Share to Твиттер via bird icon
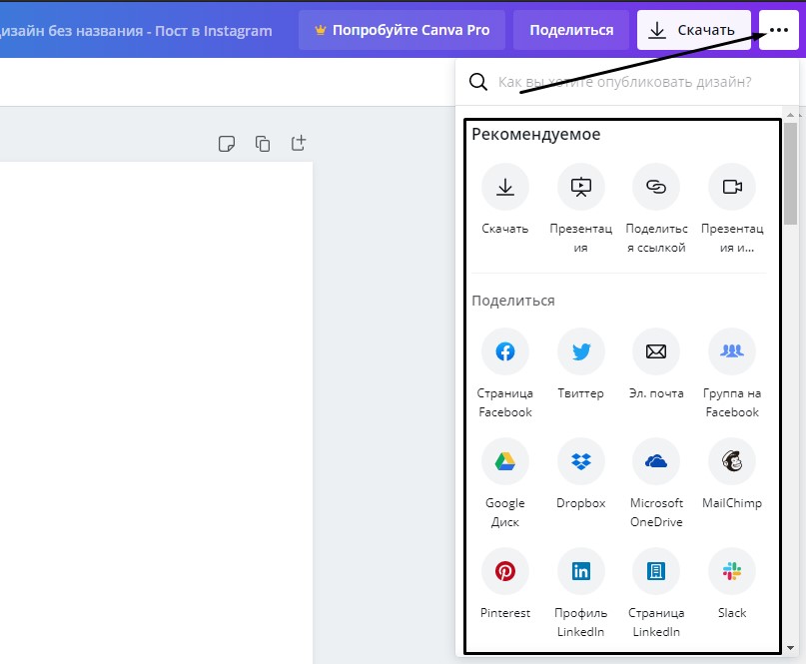The width and height of the screenshot is (806, 664). coord(581,351)
